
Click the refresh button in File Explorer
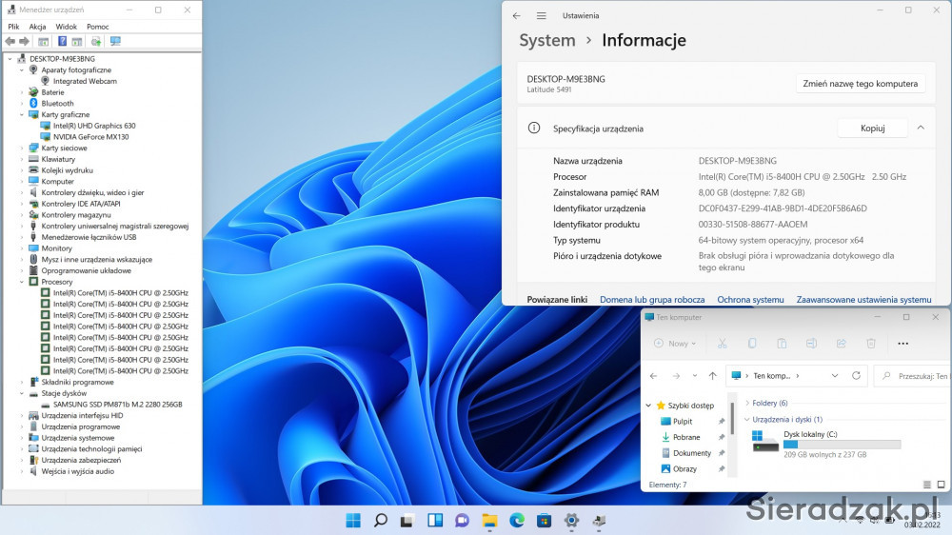tap(856, 376)
